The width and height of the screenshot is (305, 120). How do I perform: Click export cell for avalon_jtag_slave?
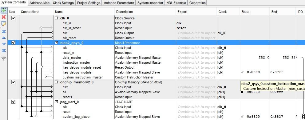coord(197,117)
